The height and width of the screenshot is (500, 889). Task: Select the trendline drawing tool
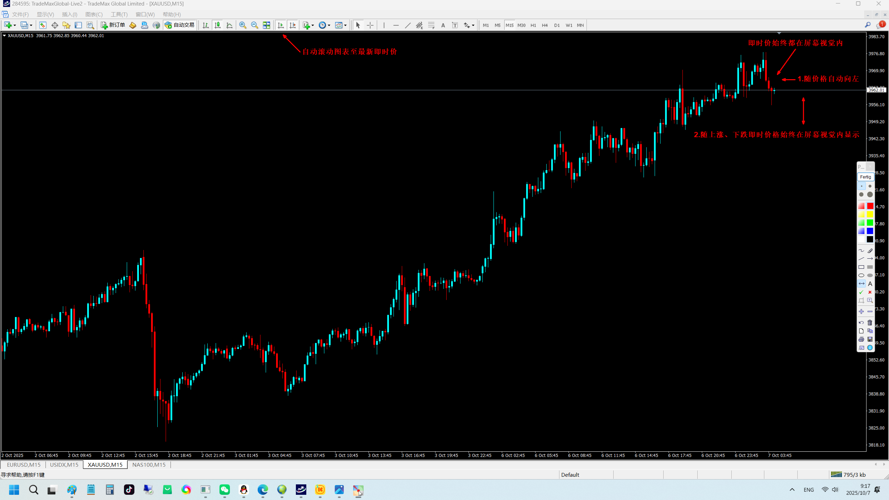coord(408,25)
